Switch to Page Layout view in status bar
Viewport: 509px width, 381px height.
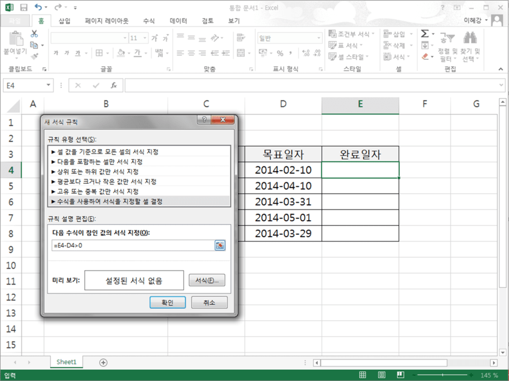coord(381,375)
